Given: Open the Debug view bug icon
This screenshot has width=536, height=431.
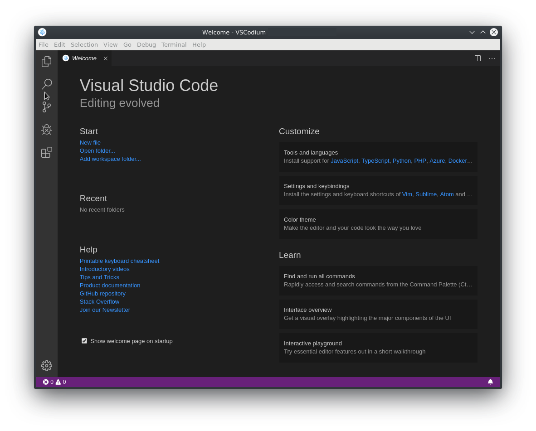Looking at the screenshot, I should coord(47,130).
